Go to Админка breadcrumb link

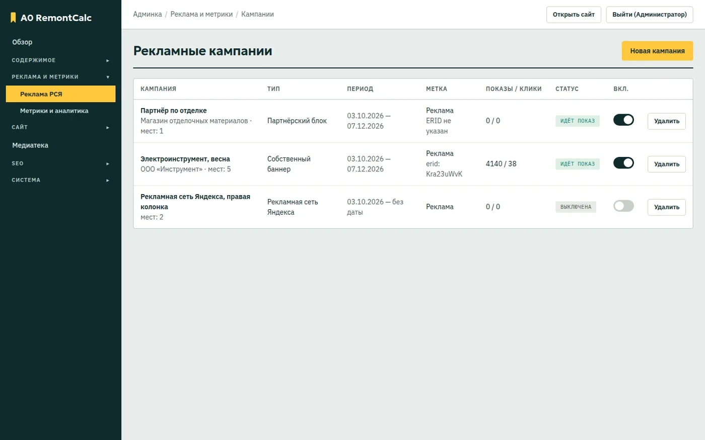148,14
